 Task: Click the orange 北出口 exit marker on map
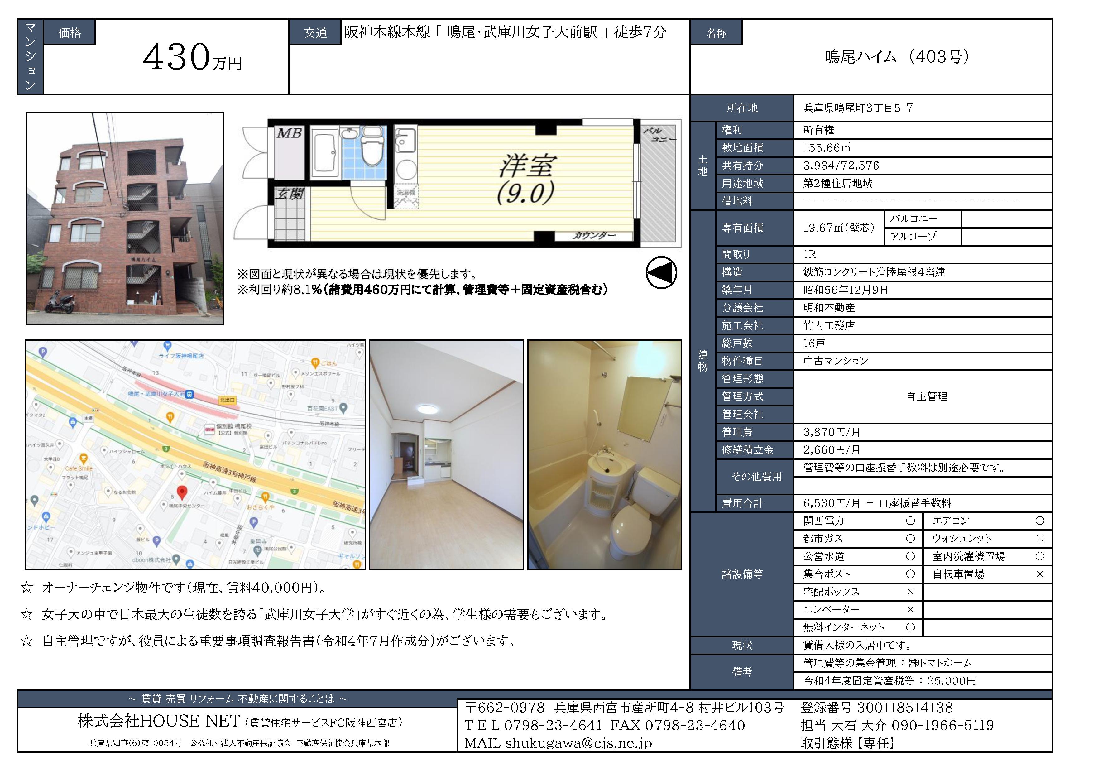click(x=228, y=400)
